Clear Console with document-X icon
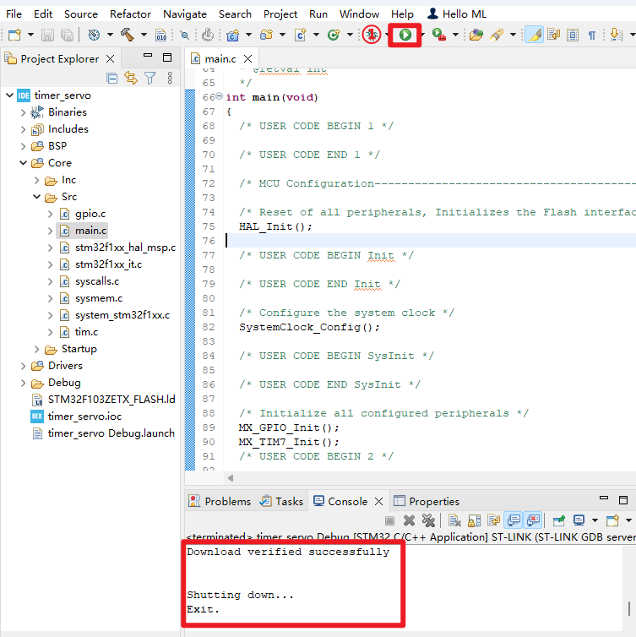 pos(454,520)
